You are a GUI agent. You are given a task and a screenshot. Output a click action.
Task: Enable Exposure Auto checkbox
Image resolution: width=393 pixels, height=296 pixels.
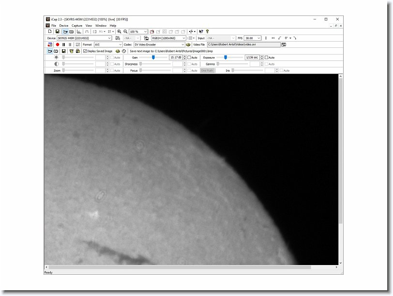click(x=266, y=58)
